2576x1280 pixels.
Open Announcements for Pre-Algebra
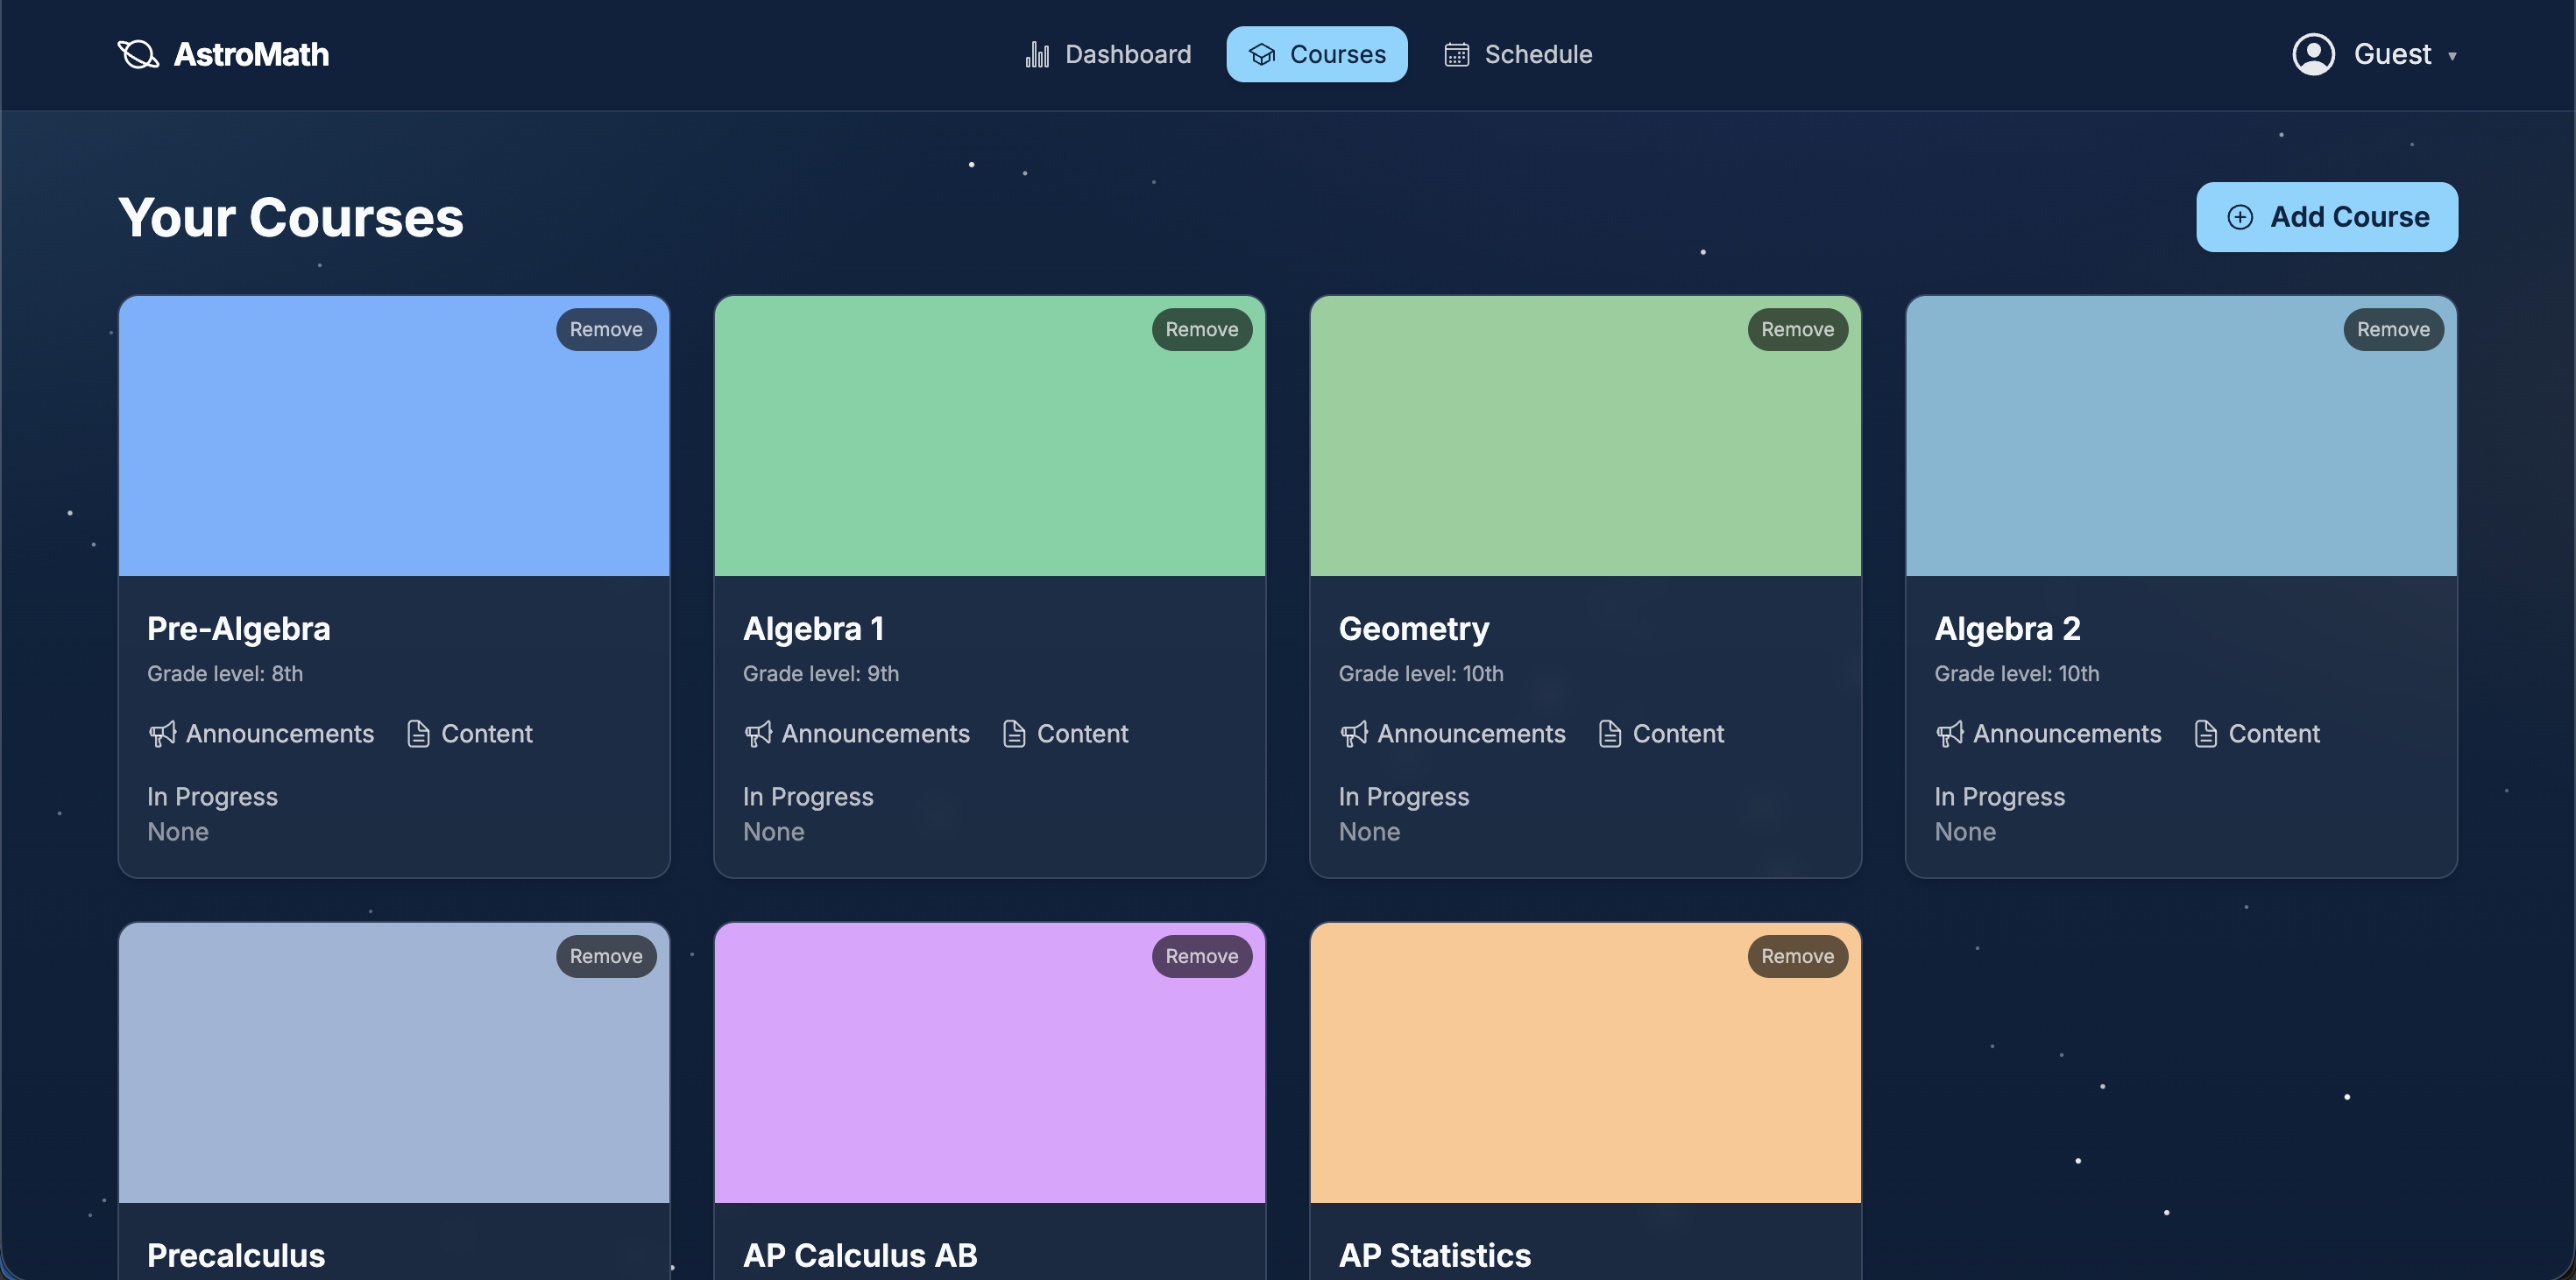click(x=261, y=734)
